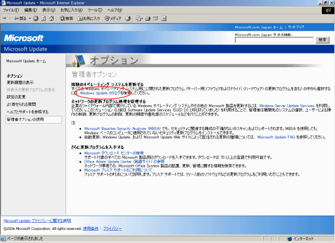
Task: Click the Microsoft logo
Action: tap(24, 38)
